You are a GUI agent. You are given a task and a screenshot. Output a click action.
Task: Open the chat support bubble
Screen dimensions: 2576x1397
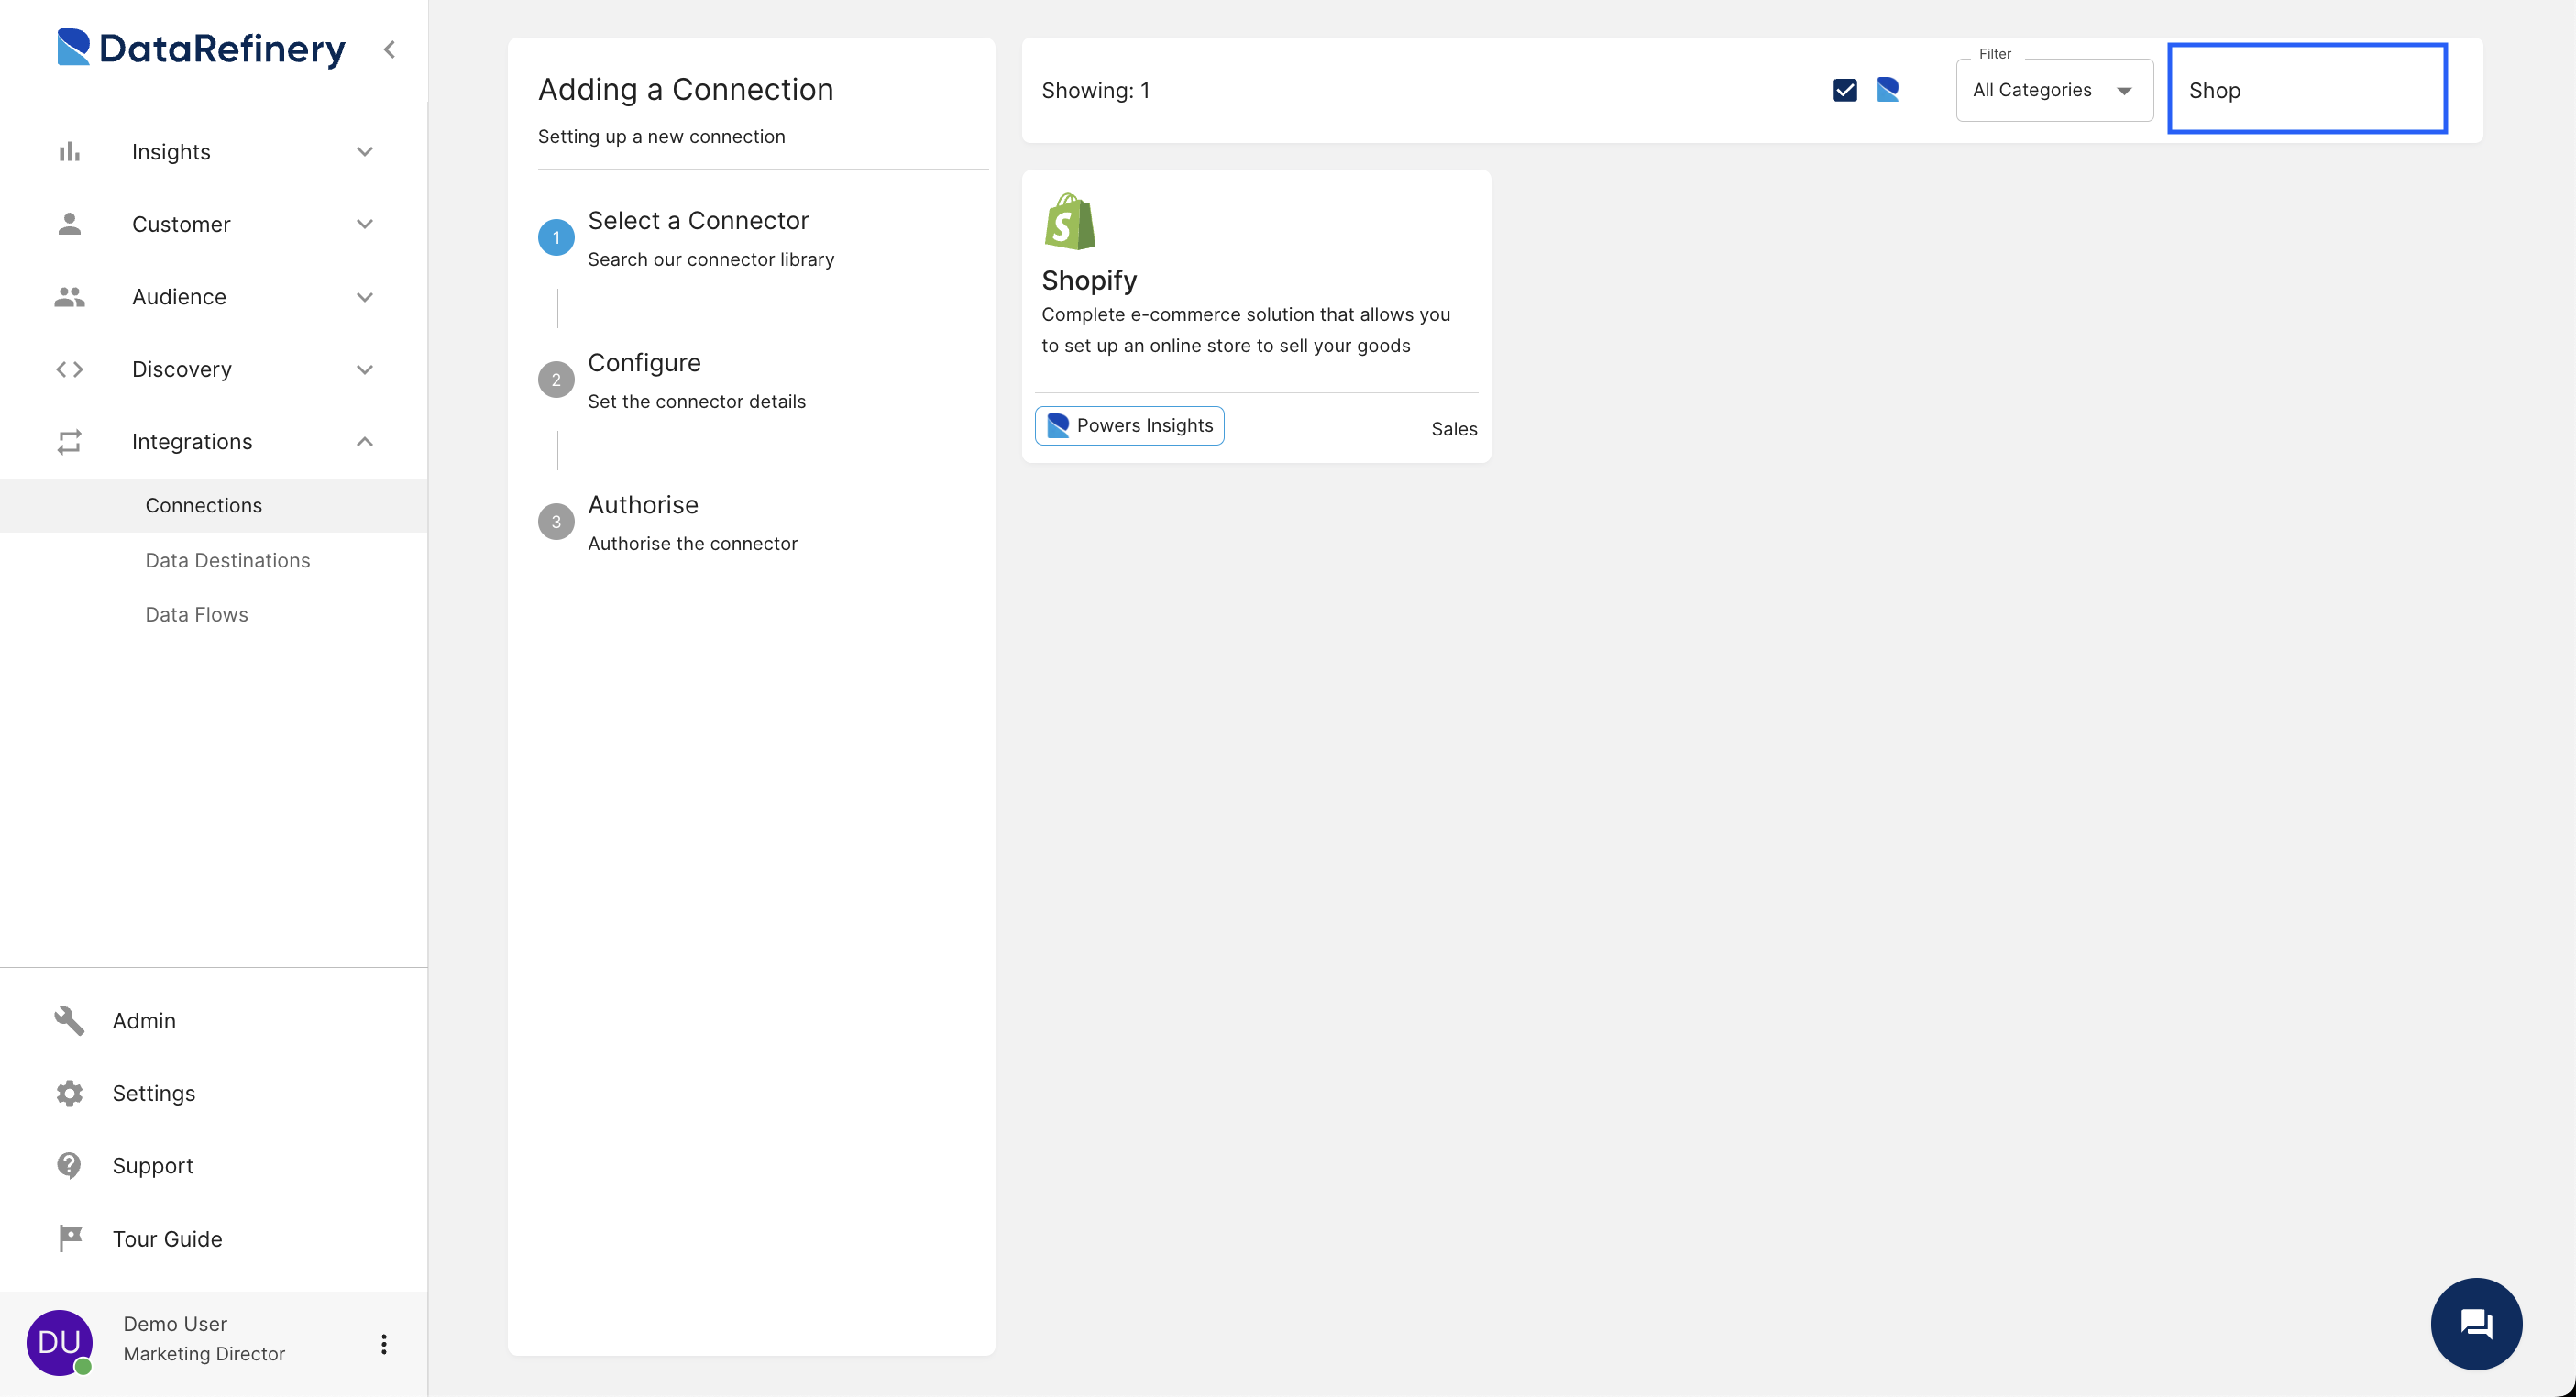pyautogui.click(x=2476, y=1324)
